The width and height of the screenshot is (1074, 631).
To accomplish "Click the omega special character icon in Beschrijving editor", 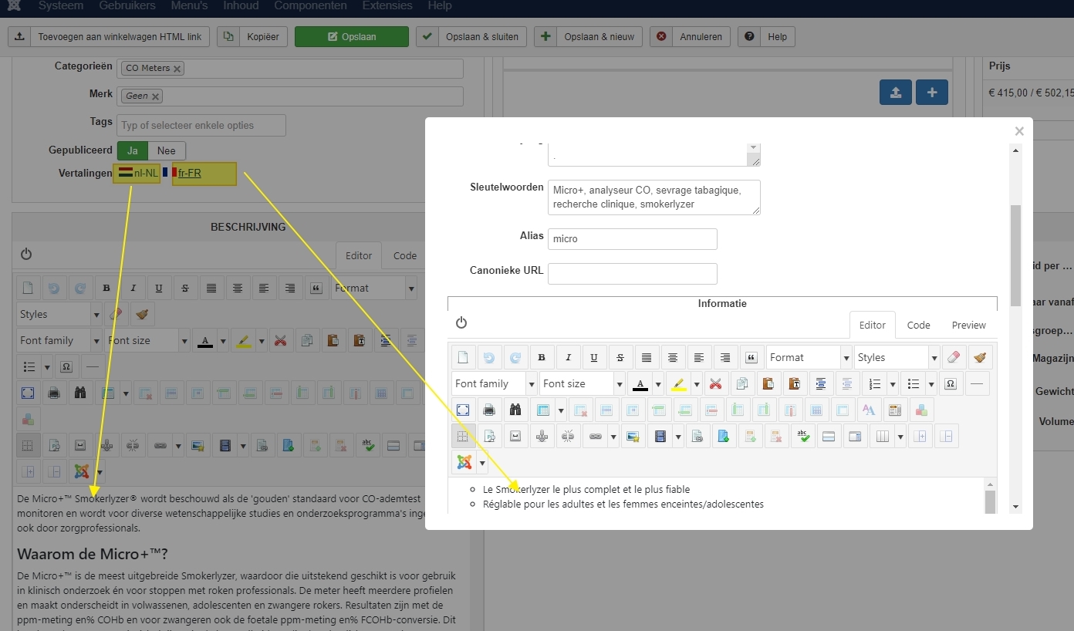I will pos(66,366).
